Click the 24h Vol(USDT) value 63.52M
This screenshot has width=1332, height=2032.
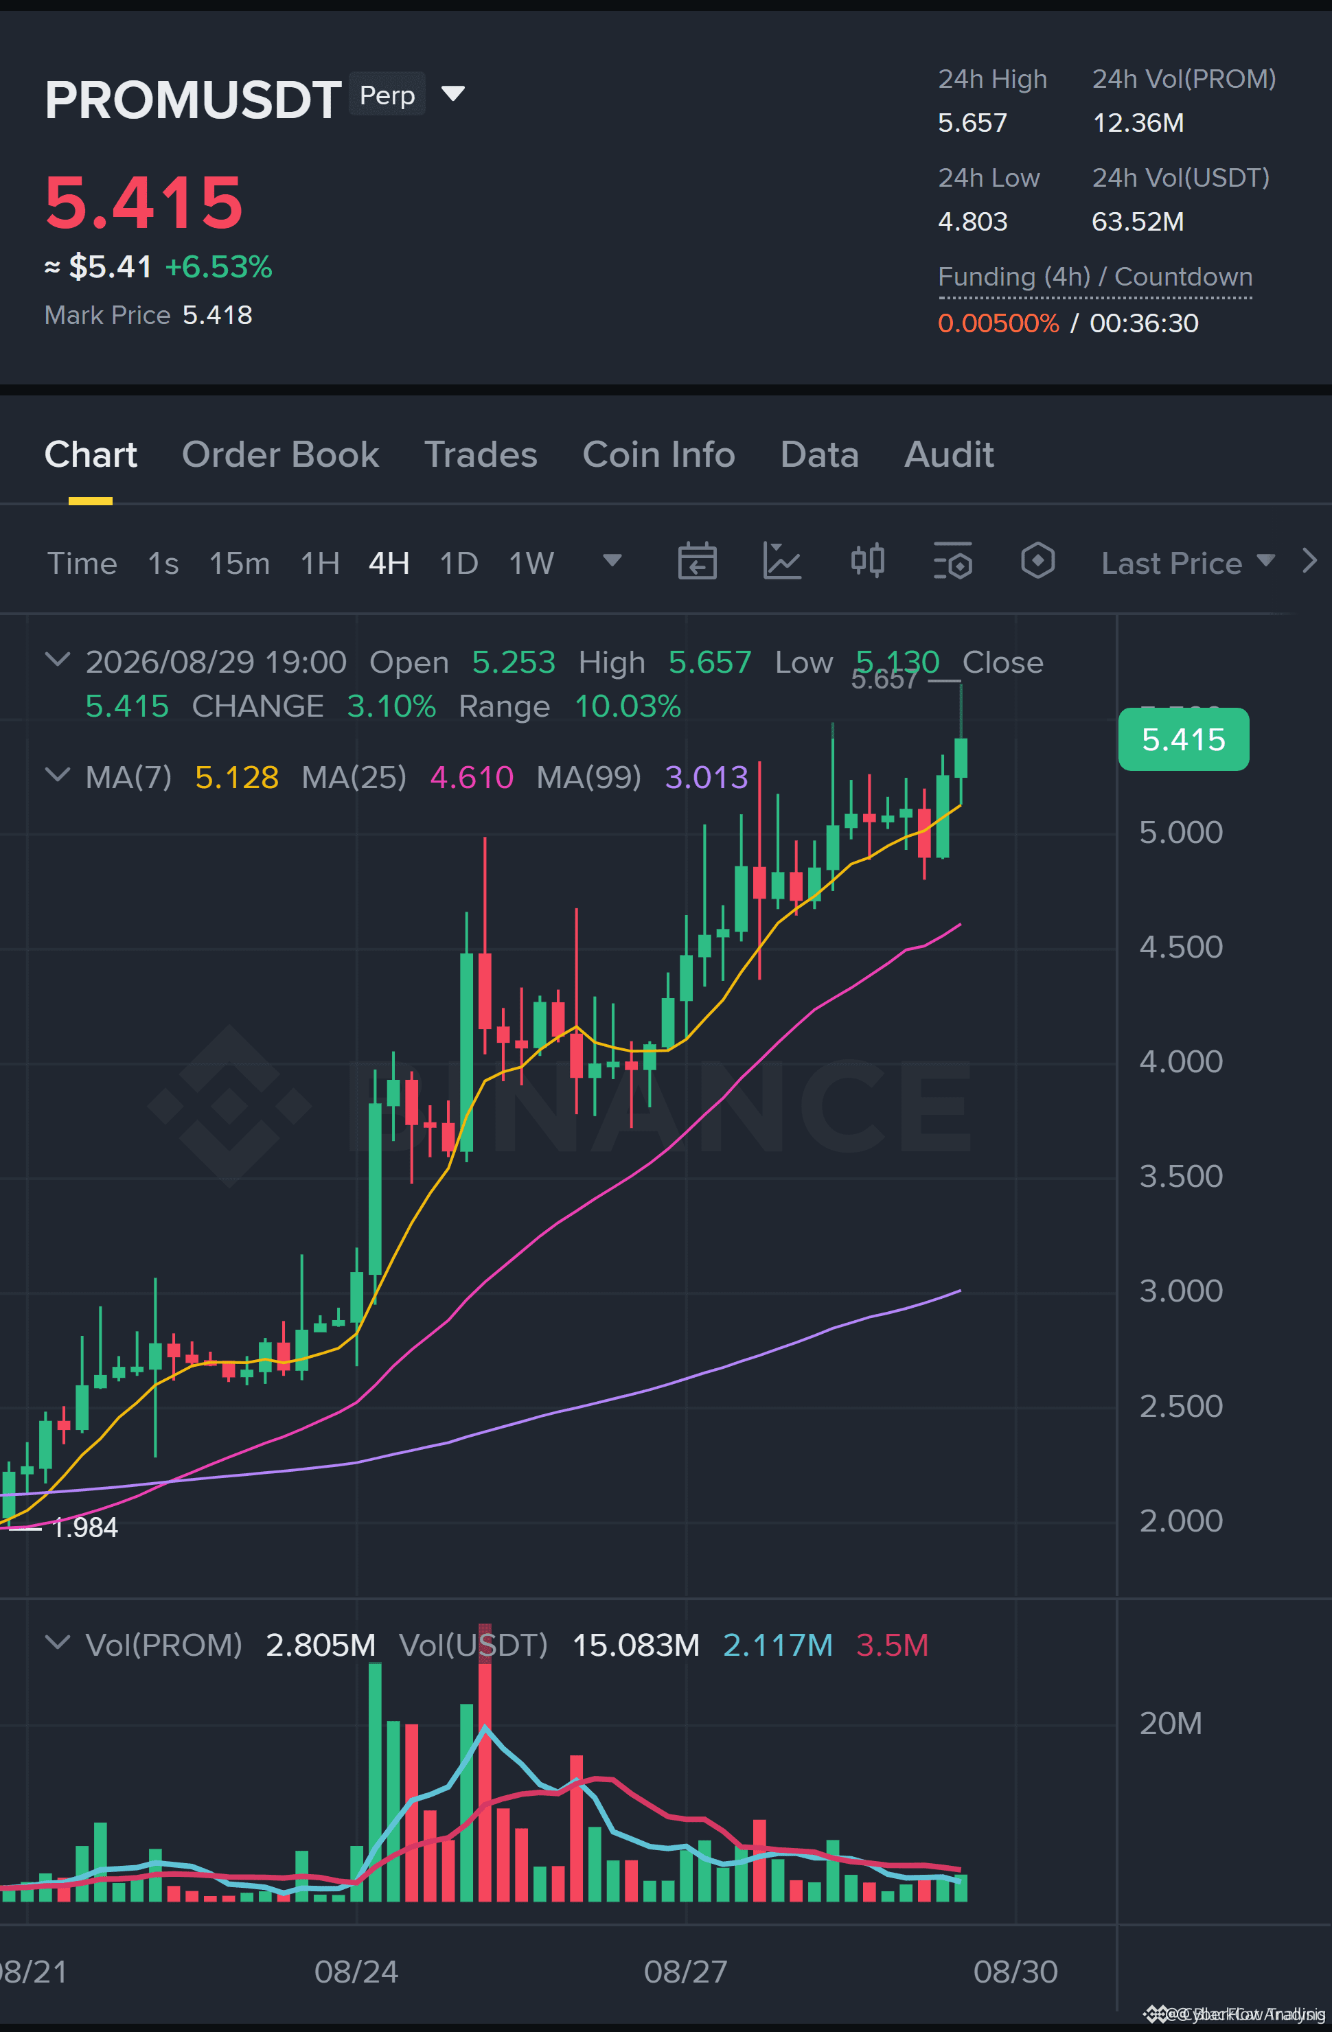(x=1138, y=221)
